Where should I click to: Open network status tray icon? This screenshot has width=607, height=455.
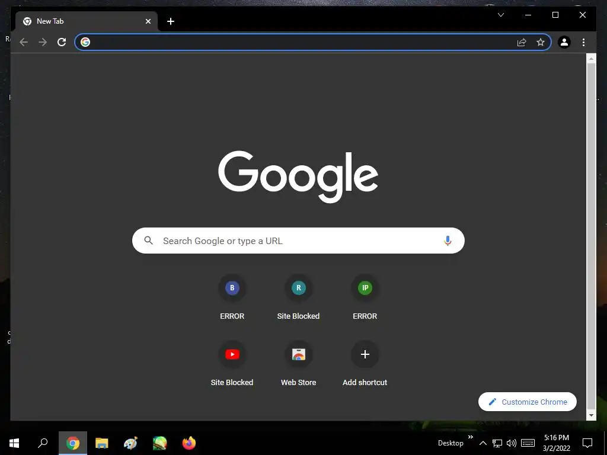[497, 443]
